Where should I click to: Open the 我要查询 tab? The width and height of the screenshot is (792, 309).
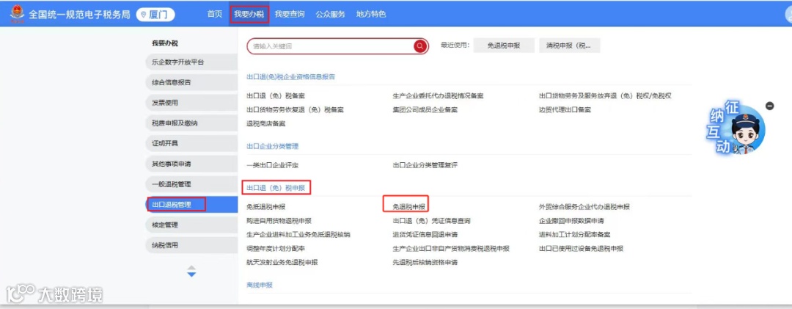coord(290,14)
